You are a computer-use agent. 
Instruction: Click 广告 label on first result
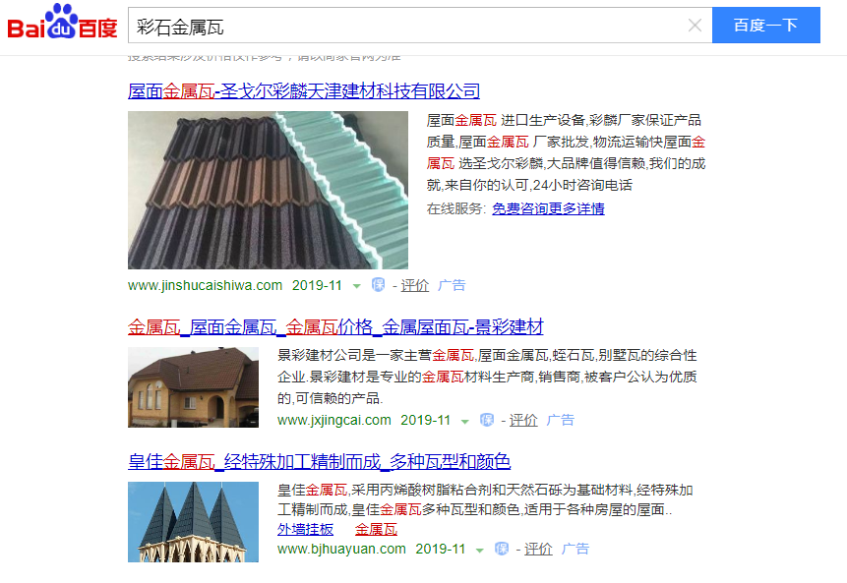(452, 285)
